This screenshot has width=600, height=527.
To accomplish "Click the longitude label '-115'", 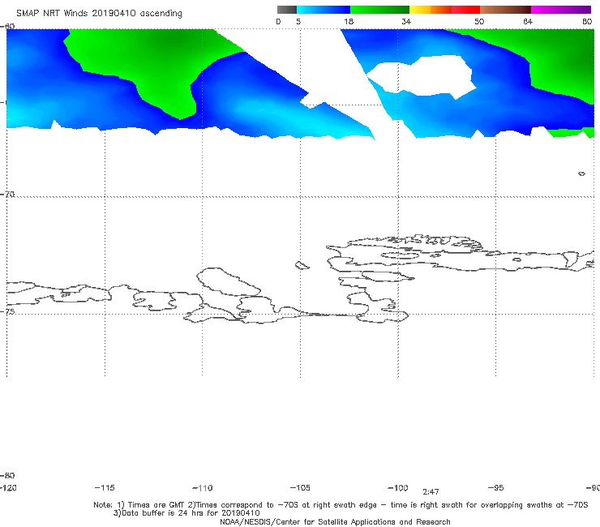I will coord(105,488).
